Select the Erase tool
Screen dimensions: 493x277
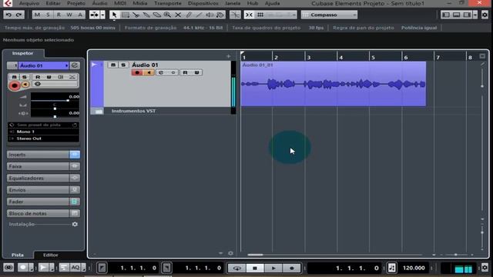tap(157, 15)
